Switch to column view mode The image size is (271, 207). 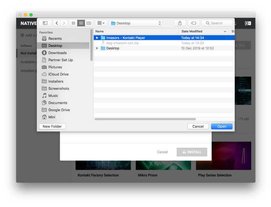click(89, 23)
